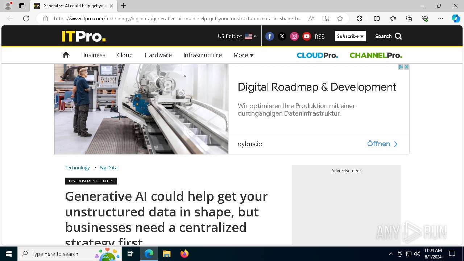Open the Business section
Viewport: 464px width, 261px height.
click(x=93, y=55)
